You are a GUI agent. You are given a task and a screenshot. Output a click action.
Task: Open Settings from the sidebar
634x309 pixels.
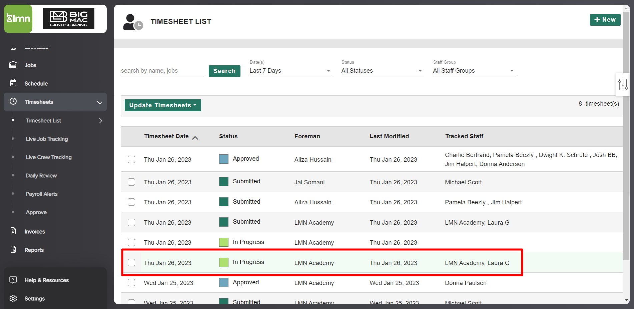35,299
